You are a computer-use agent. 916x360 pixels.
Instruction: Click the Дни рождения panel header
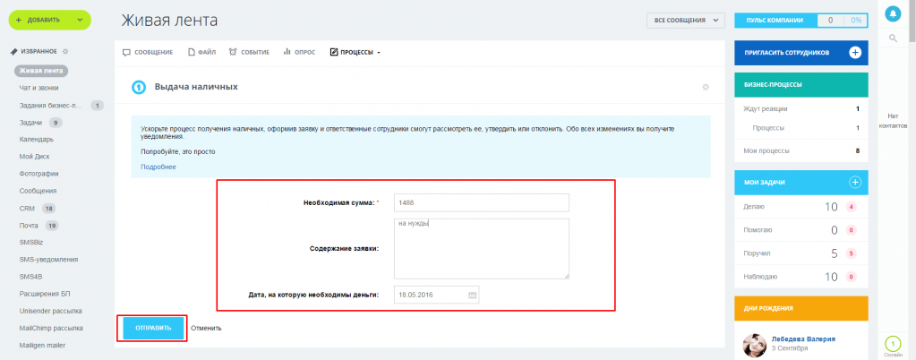(800, 308)
